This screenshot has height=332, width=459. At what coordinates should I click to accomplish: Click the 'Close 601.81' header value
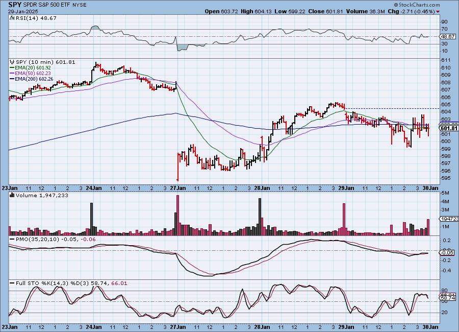point(325,11)
